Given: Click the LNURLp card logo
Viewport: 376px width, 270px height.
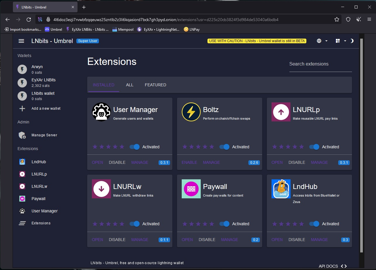Looking at the screenshot, I should coord(281,112).
